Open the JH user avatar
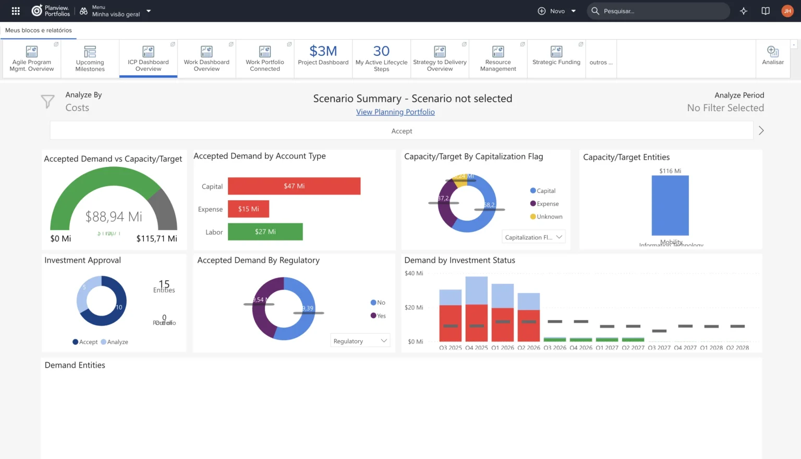 (x=787, y=11)
